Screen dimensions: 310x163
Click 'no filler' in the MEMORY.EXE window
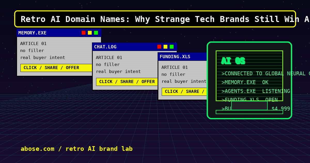[x=32, y=50]
